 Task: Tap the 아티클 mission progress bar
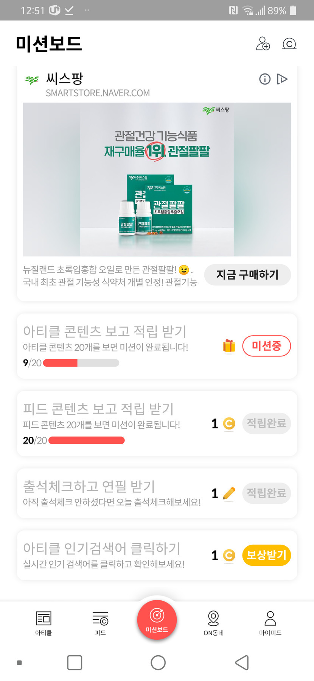click(x=81, y=363)
